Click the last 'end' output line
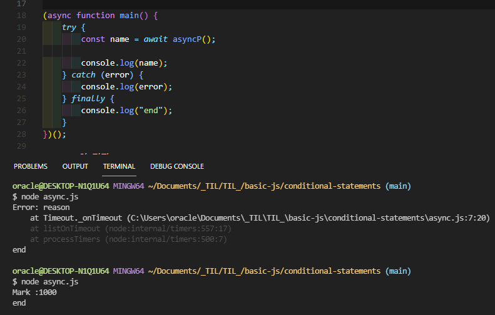The width and height of the screenshot is (495, 315). [19, 303]
